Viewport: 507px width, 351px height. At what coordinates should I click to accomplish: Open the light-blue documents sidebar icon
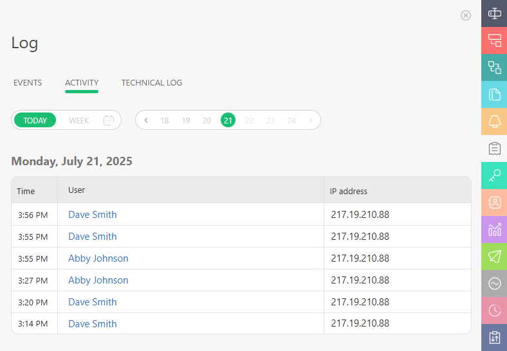pos(494,94)
